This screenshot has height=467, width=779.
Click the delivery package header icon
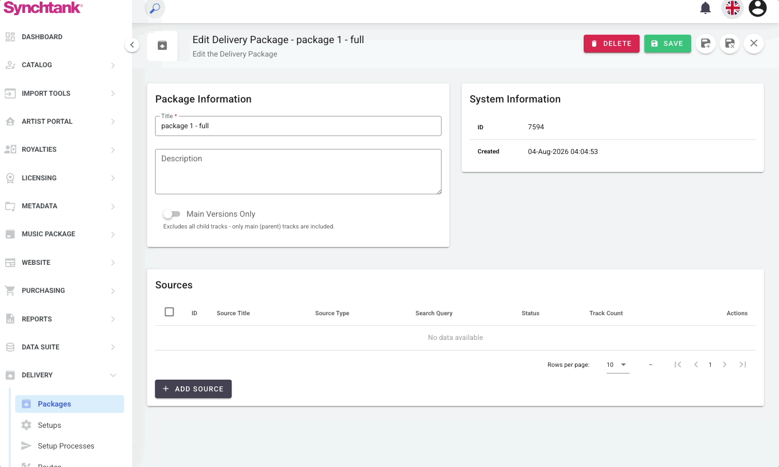[x=162, y=45]
